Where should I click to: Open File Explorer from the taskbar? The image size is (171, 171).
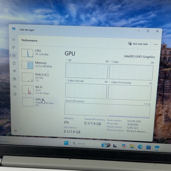[x=132, y=146]
